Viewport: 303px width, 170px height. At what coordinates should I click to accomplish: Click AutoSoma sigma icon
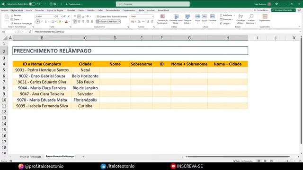click(221, 15)
